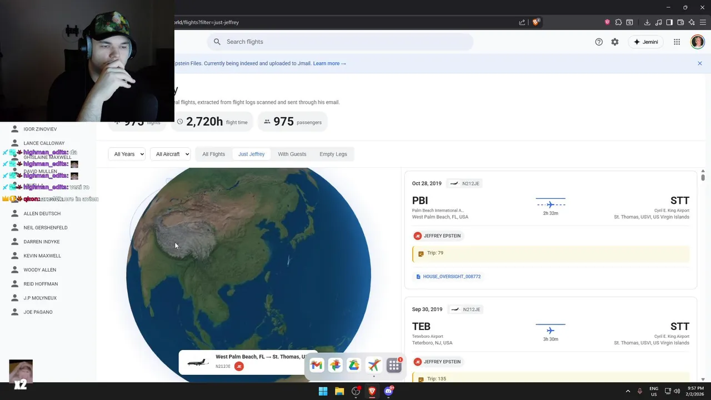
Task: Click the Windows Start button
Action: (323, 391)
